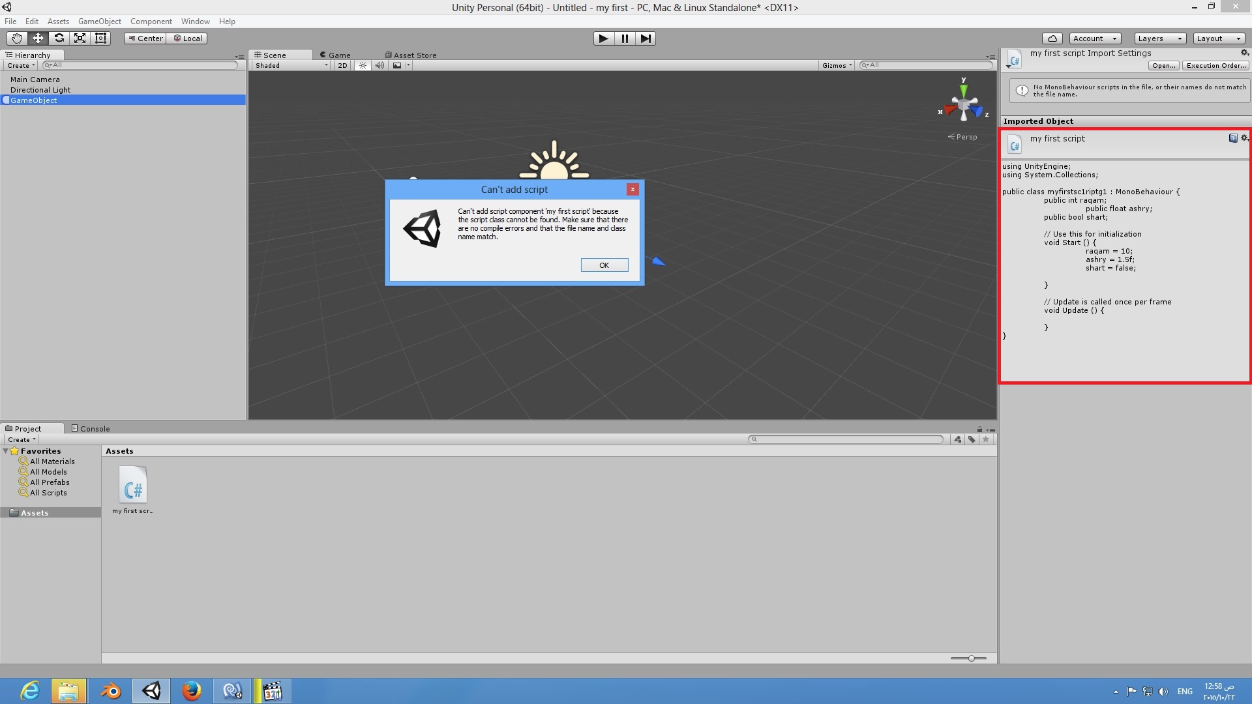Click the Project search field
1252x704 pixels.
tap(846, 439)
